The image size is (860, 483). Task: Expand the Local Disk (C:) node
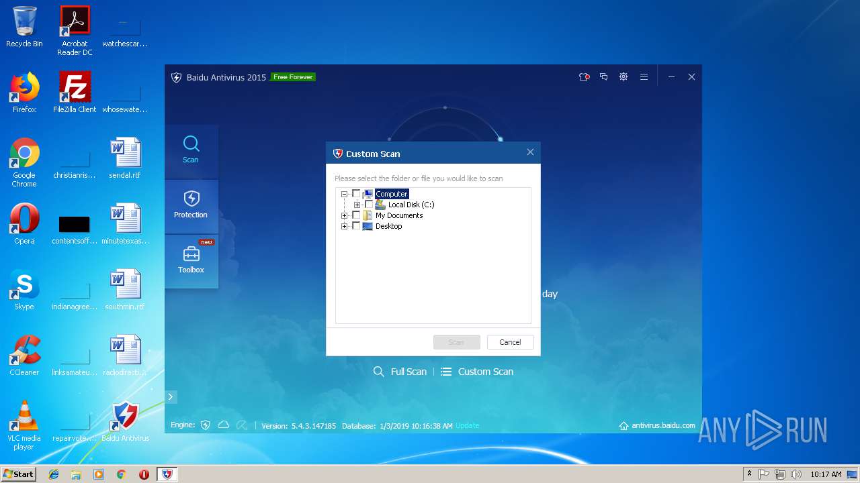tap(357, 205)
